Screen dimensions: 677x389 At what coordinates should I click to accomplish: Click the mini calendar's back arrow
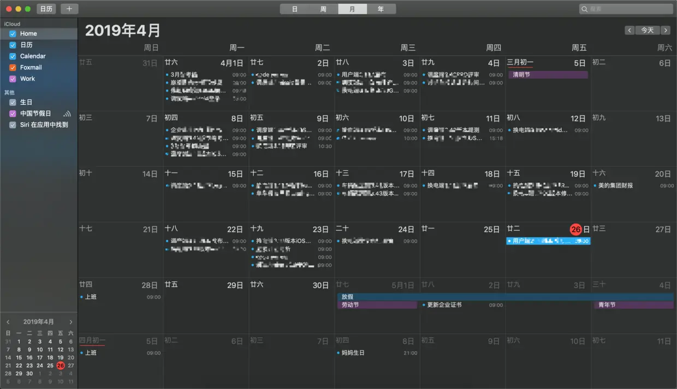[8, 322]
